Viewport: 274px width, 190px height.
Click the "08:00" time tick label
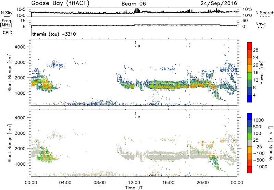(100, 183)
